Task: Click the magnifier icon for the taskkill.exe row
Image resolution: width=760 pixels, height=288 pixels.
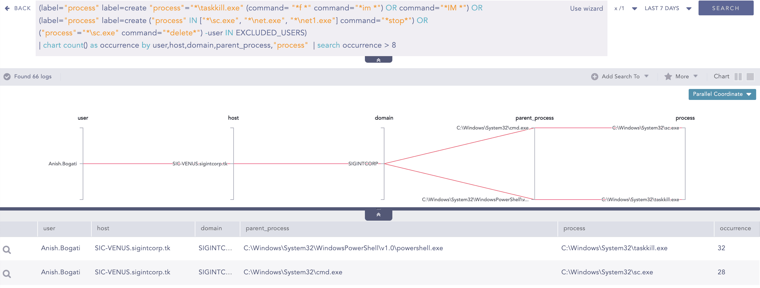Action: point(7,250)
